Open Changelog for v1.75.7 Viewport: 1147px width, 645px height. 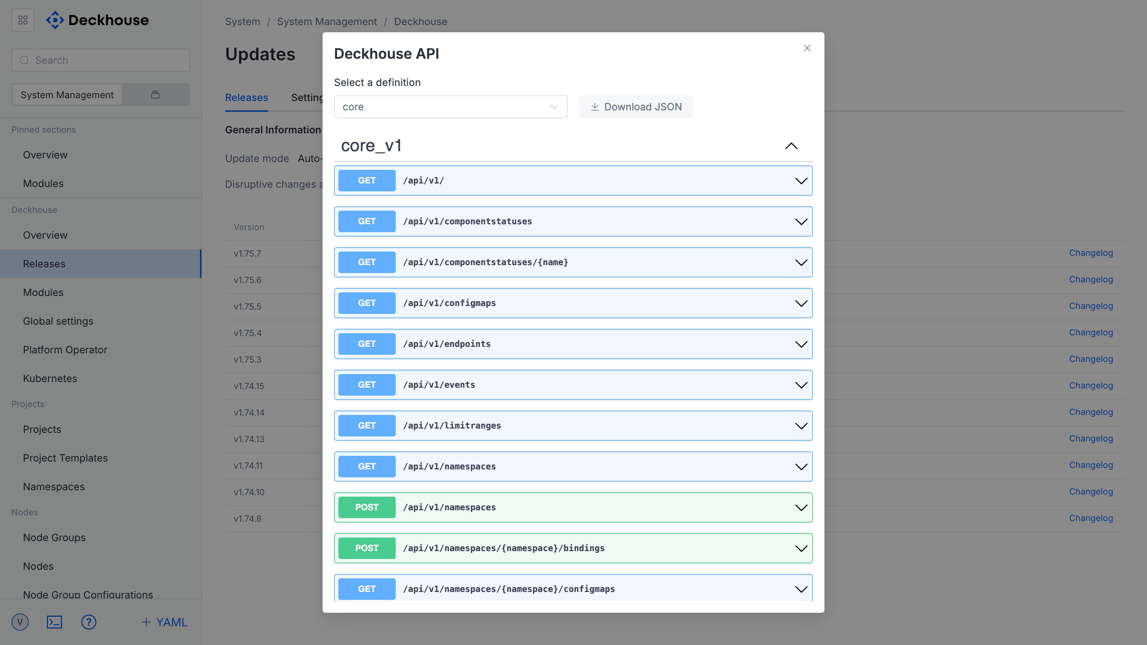(x=1091, y=253)
